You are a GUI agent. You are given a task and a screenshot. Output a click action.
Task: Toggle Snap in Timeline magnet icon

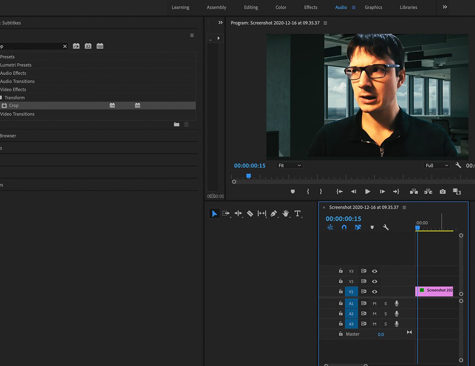tap(344, 228)
